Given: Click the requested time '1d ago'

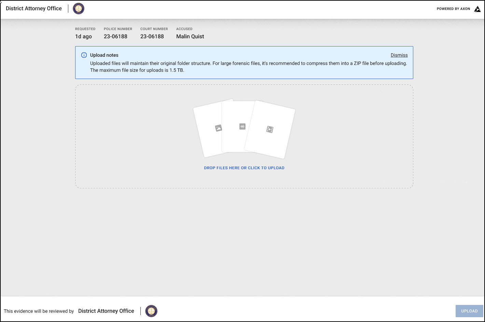Looking at the screenshot, I should click(x=83, y=37).
